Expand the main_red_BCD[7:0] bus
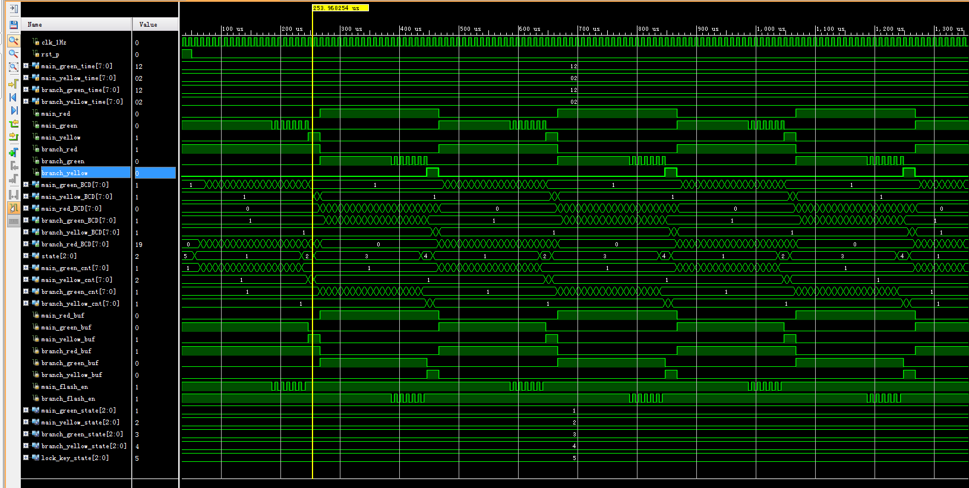Image resolution: width=969 pixels, height=488 pixels. click(26, 208)
